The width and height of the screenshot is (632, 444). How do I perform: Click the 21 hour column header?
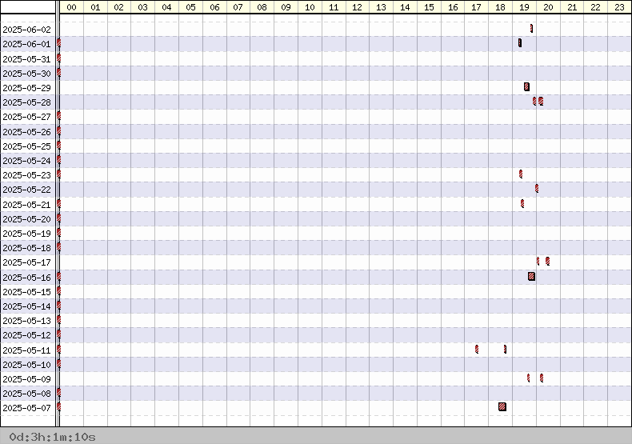572,7
